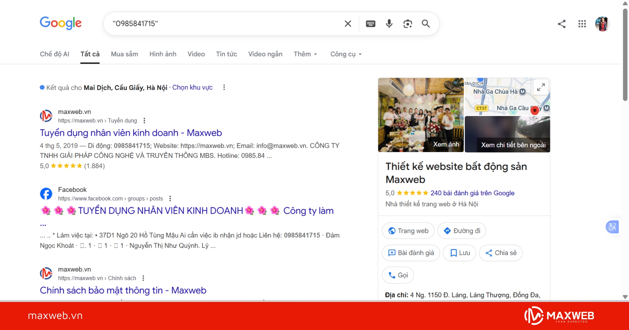This screenshot has width=629, height=330.
Task: Click the Xem ảnh photo thumbnail
Action: [445, 144]
